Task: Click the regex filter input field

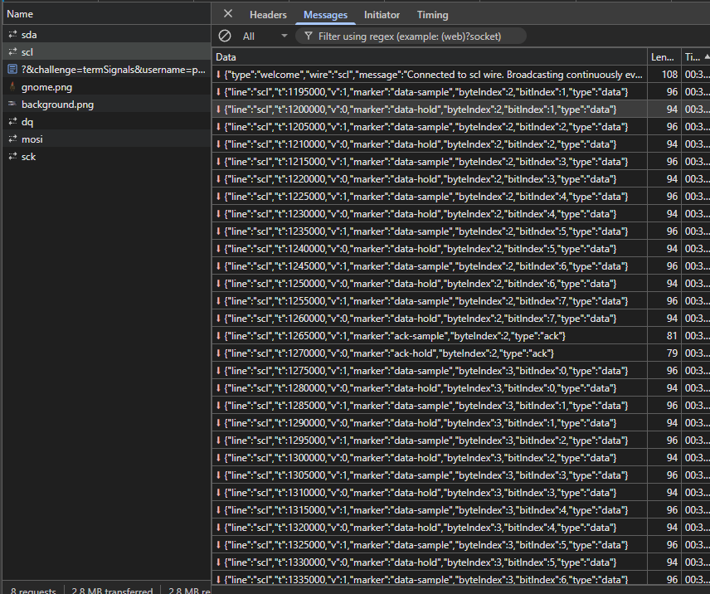Action: [410, 37]
